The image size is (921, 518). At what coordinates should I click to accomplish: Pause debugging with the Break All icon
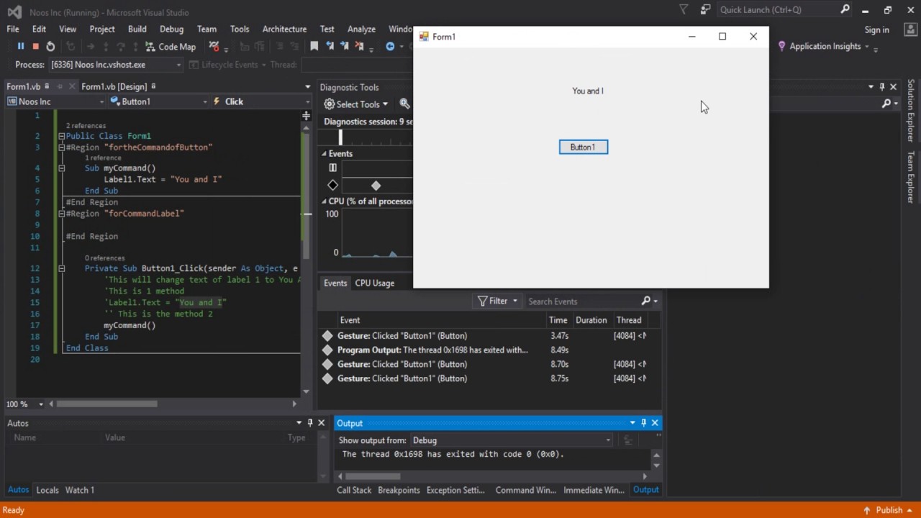[x=20, y=46]
